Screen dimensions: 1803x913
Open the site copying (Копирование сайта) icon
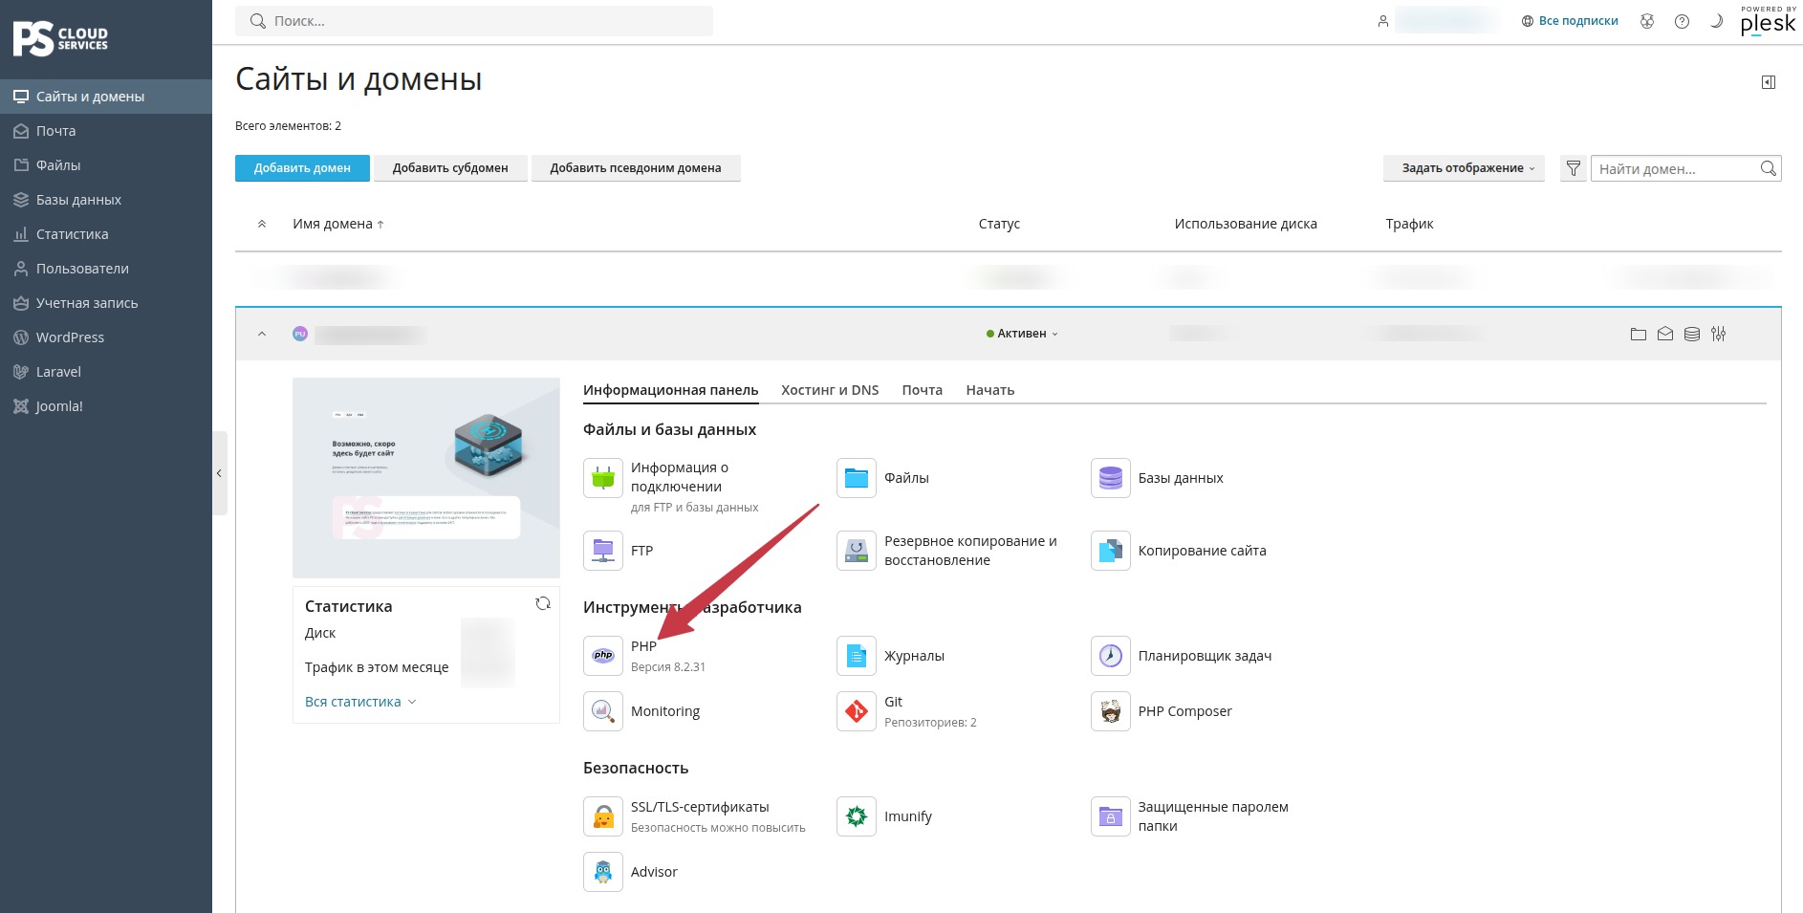(x=1111, y=551)
